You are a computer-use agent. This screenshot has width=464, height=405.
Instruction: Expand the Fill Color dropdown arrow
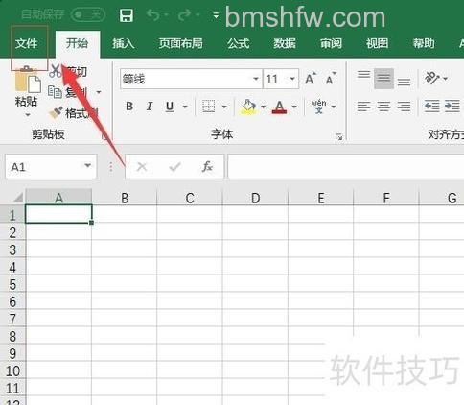264,107
